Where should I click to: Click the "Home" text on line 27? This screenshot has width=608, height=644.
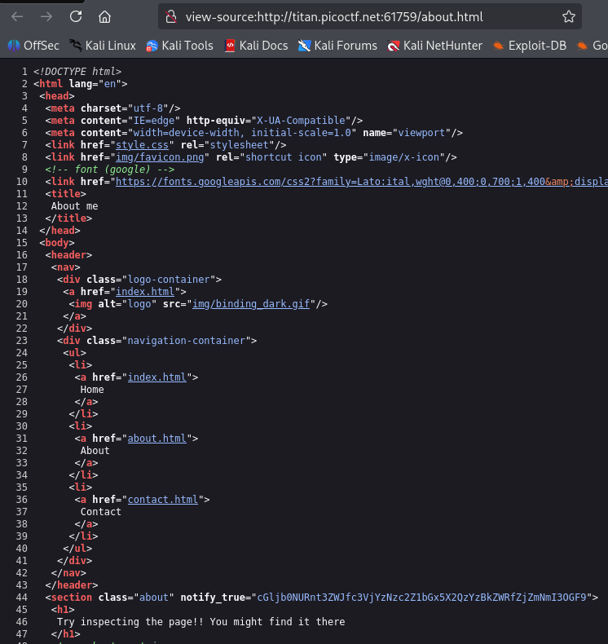(x=92, y=390)
